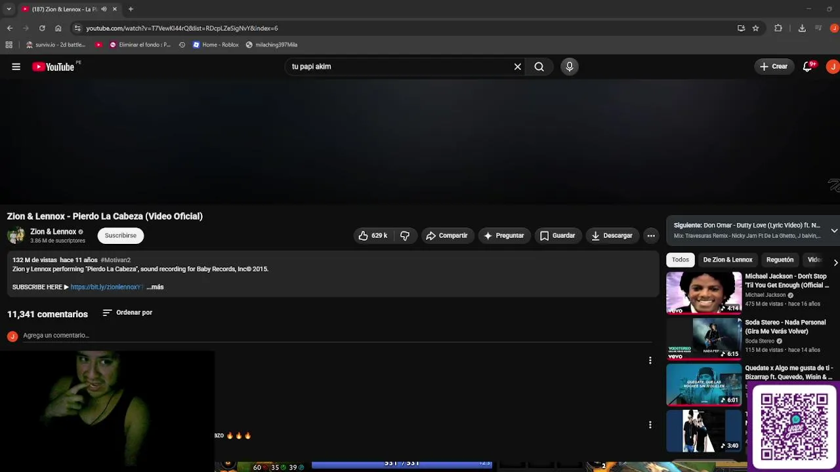Open the Home - Roblox bookmark
840x472 pixels.
coord(215,45)
